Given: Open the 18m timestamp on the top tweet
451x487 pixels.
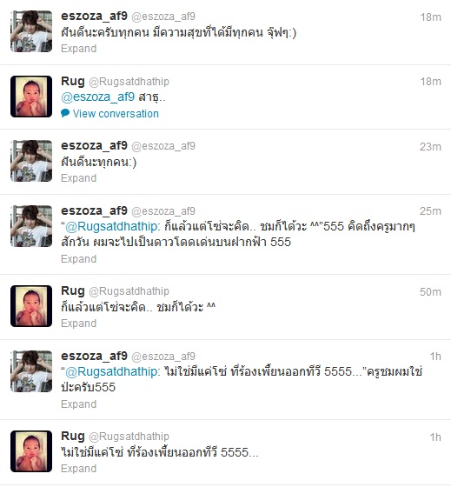Looking at the screenshot, I should point(430,17).
